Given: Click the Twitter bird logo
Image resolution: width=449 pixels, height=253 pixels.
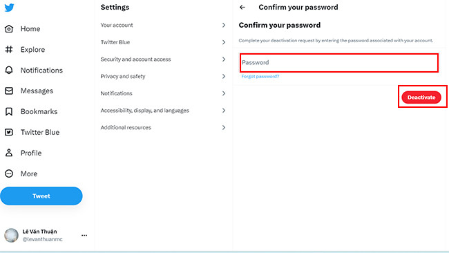Looking at the screenshot, I should tap(9, 8).
